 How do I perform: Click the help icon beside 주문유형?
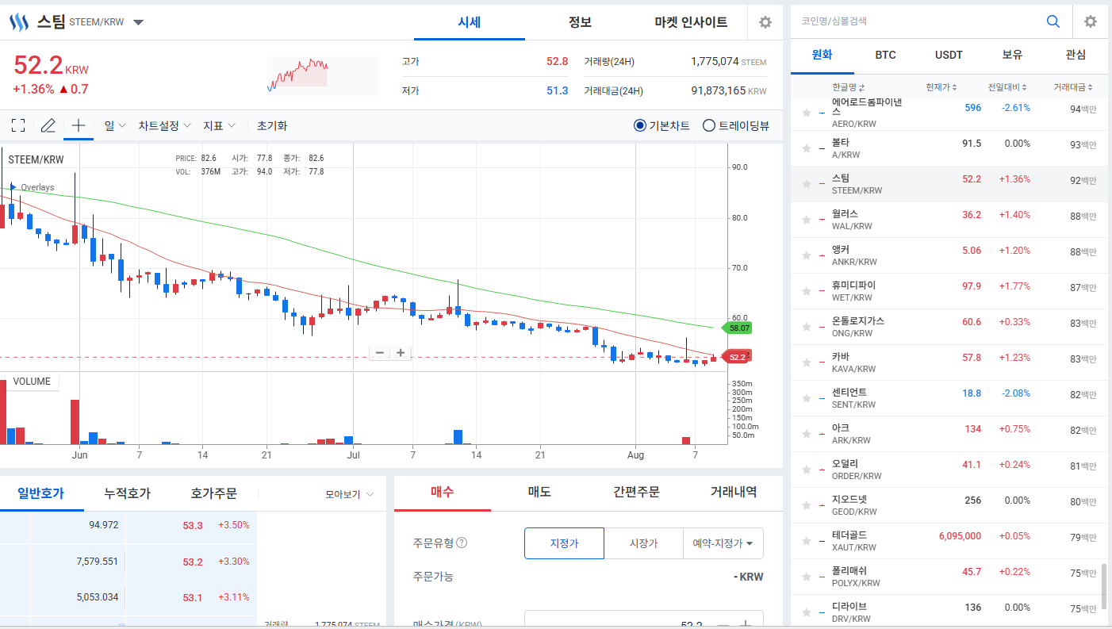tap(462, 543)
